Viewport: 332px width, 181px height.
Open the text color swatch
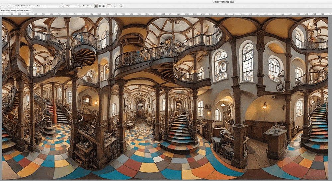(x=109, y=6)
